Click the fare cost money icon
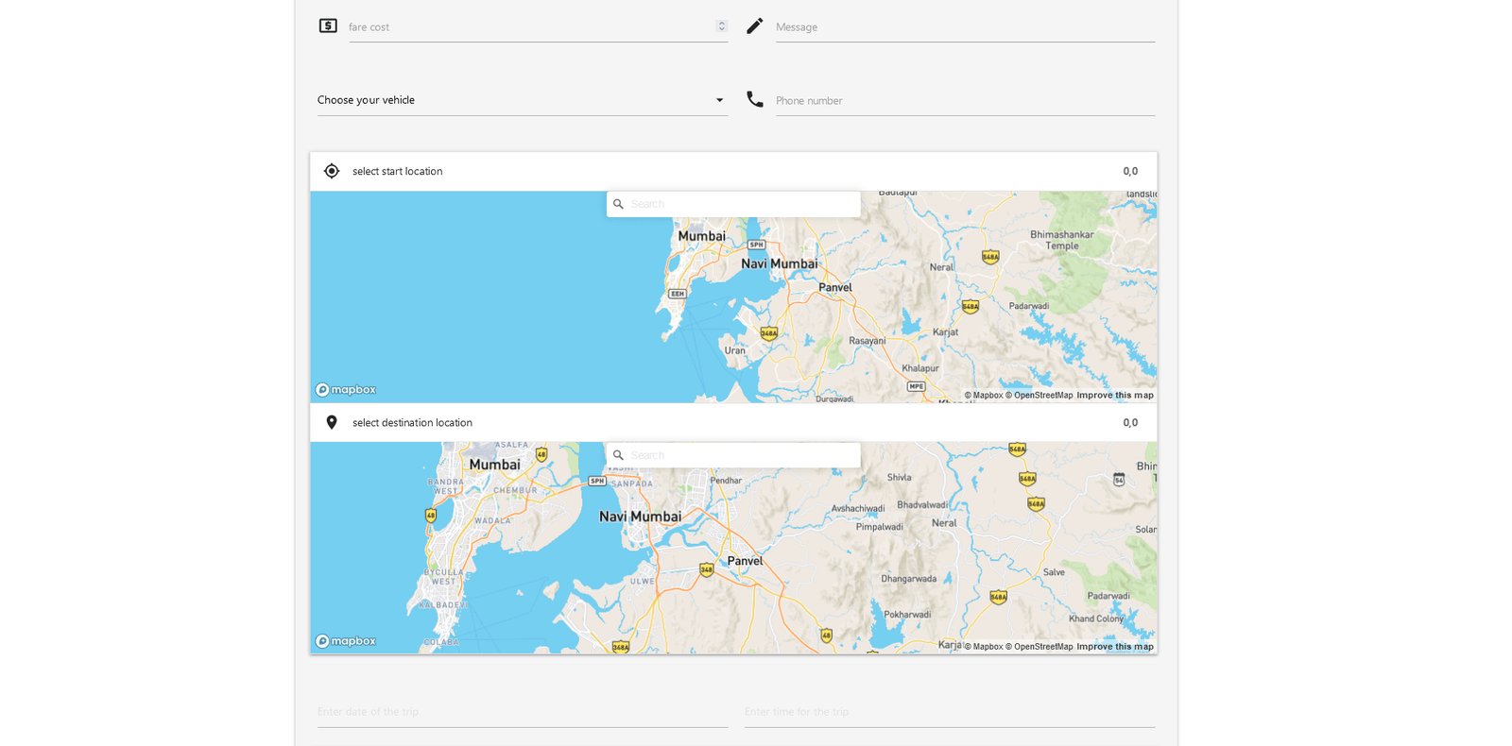 coord(328,26)
